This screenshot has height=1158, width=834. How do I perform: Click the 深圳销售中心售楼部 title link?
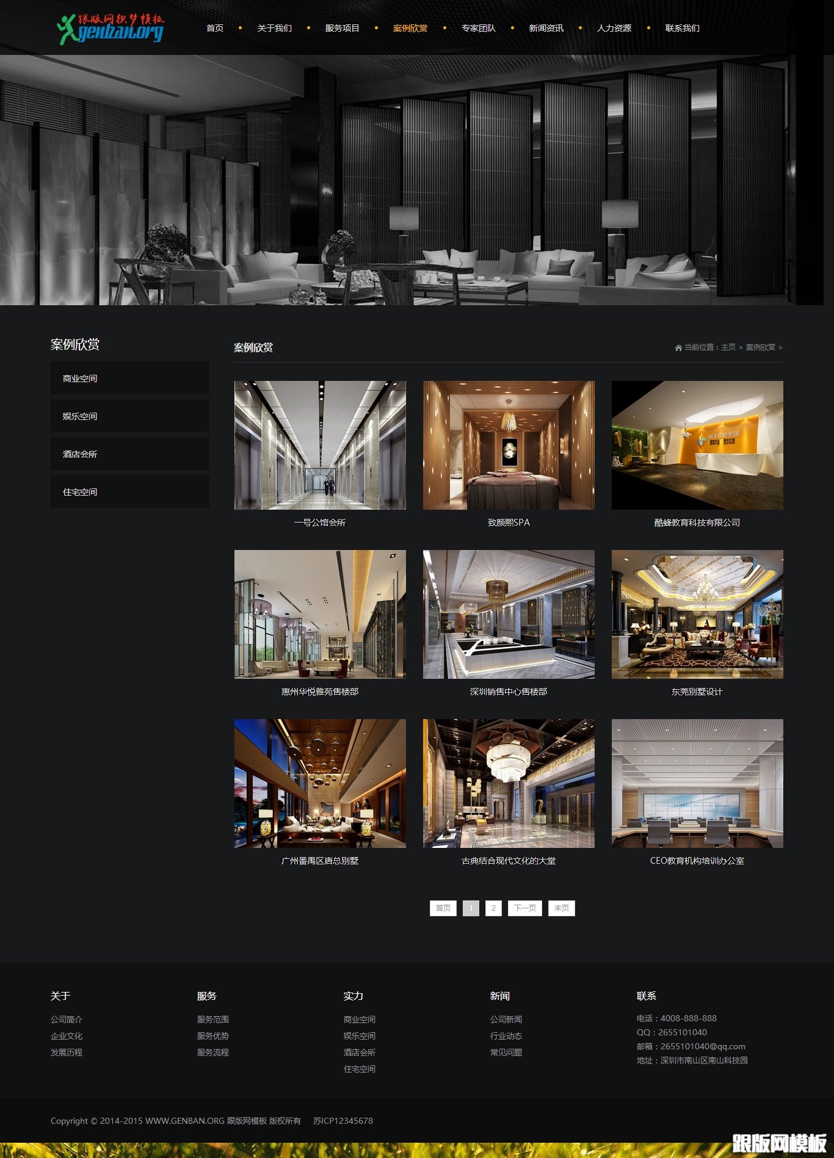pyautogui.click(x=509, y=692)
